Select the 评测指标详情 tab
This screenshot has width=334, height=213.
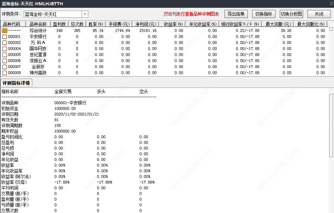pos(16,83)
